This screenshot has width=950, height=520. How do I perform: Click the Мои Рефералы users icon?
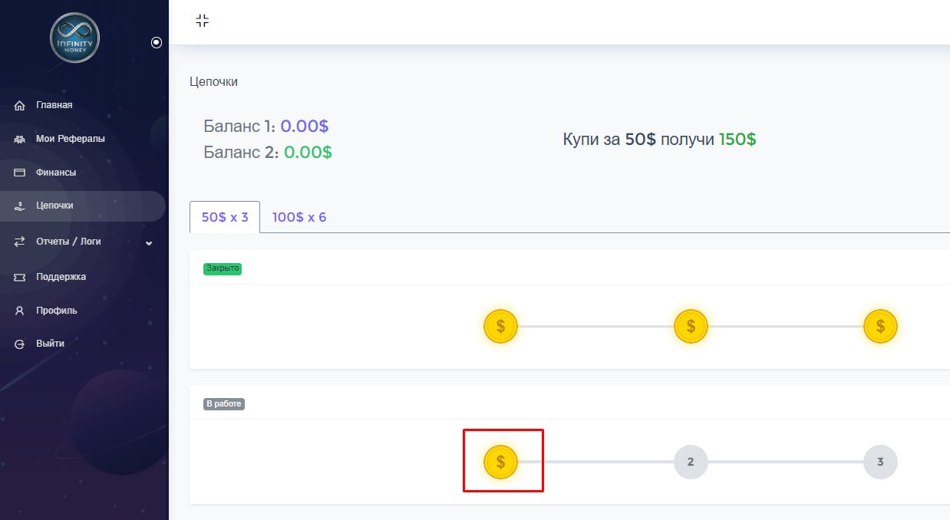20,140
